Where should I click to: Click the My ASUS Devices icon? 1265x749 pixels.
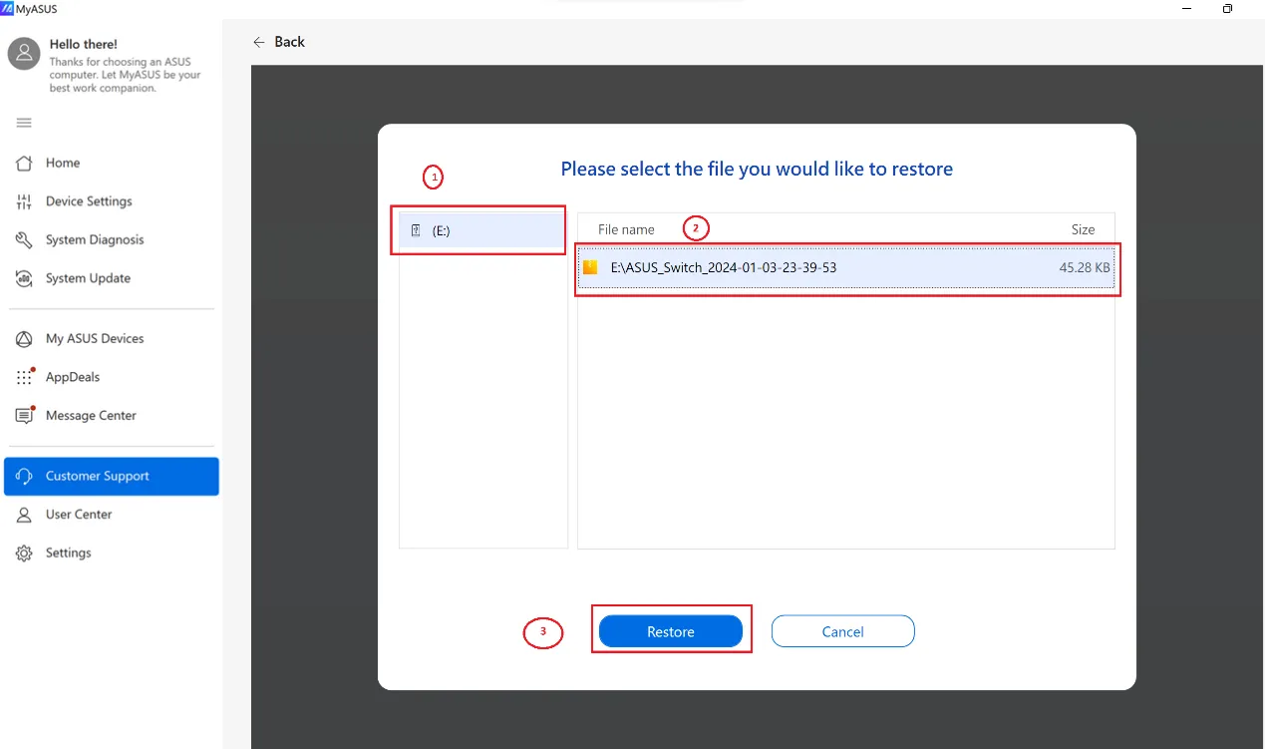[25, 339]
